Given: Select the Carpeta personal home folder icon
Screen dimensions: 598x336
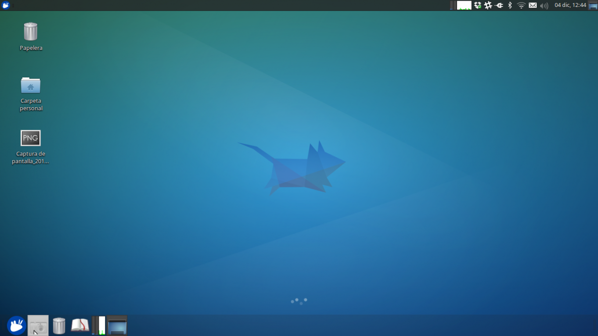Looking at the screenshot, I should point(30,85).
